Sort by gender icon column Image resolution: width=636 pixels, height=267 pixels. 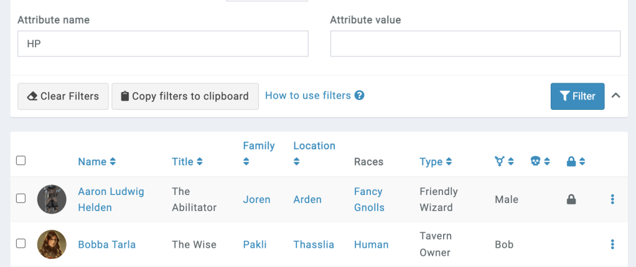tap(504, 162)
